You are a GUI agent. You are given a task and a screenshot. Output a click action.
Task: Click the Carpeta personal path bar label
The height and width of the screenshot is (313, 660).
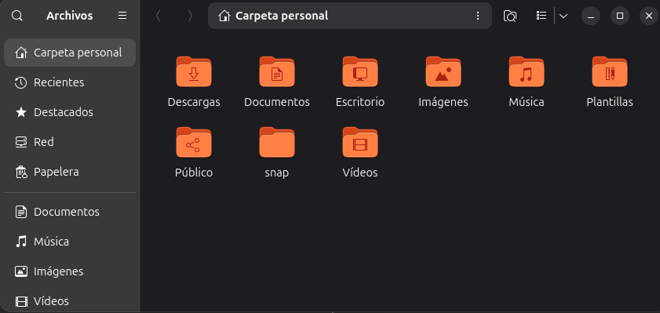pyautogui.click(x=282, y=16)
